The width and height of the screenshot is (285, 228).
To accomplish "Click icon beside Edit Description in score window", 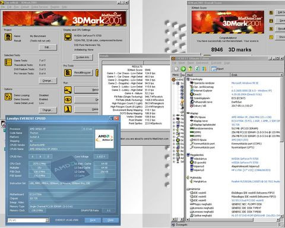I will [x=271, y=12].
